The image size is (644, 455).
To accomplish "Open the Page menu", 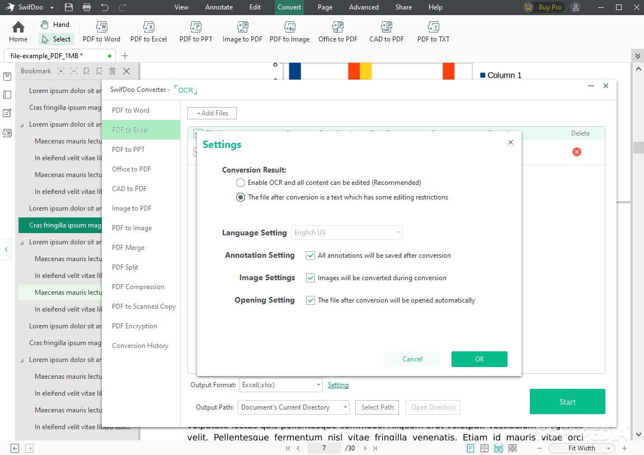I will (x=325, y=7).
